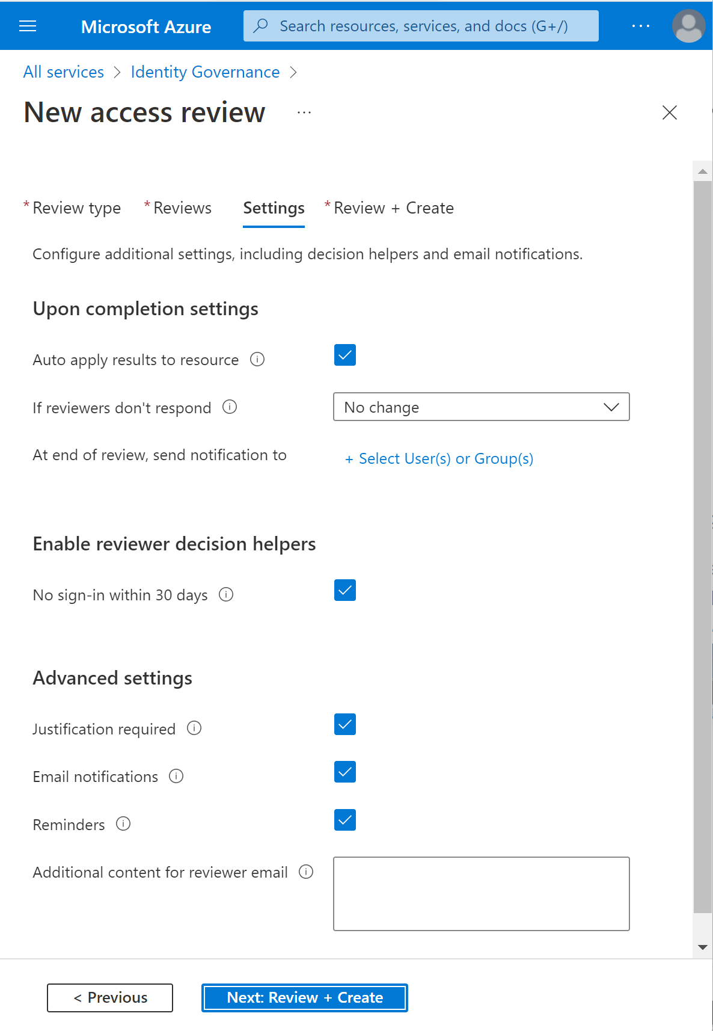
Task: Click Next: Review + Create button
Action: (x=305, y=998)
